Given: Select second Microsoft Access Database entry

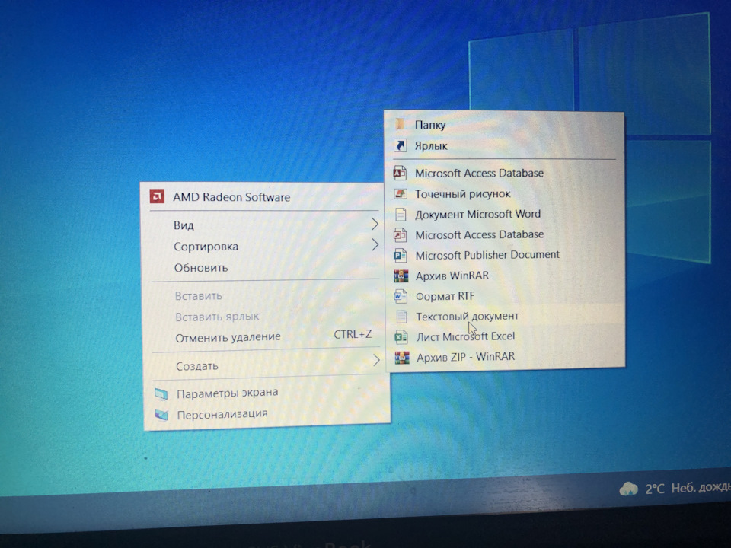Looking at the screenshot, I should pyautogui.click(x=505, y=234).
